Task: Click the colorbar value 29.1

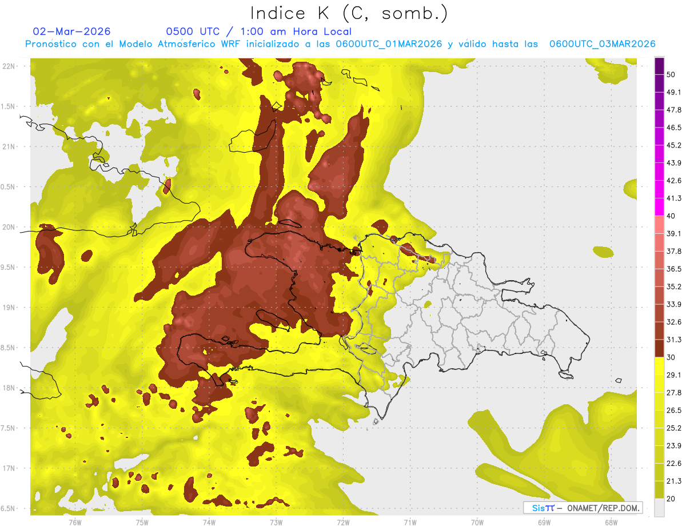Action: (674, 374)
